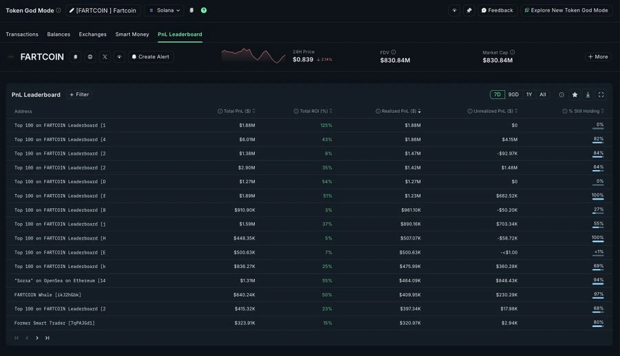Click Explore New Token God Mode
620x356 pixels.
(x=566, y=10)
